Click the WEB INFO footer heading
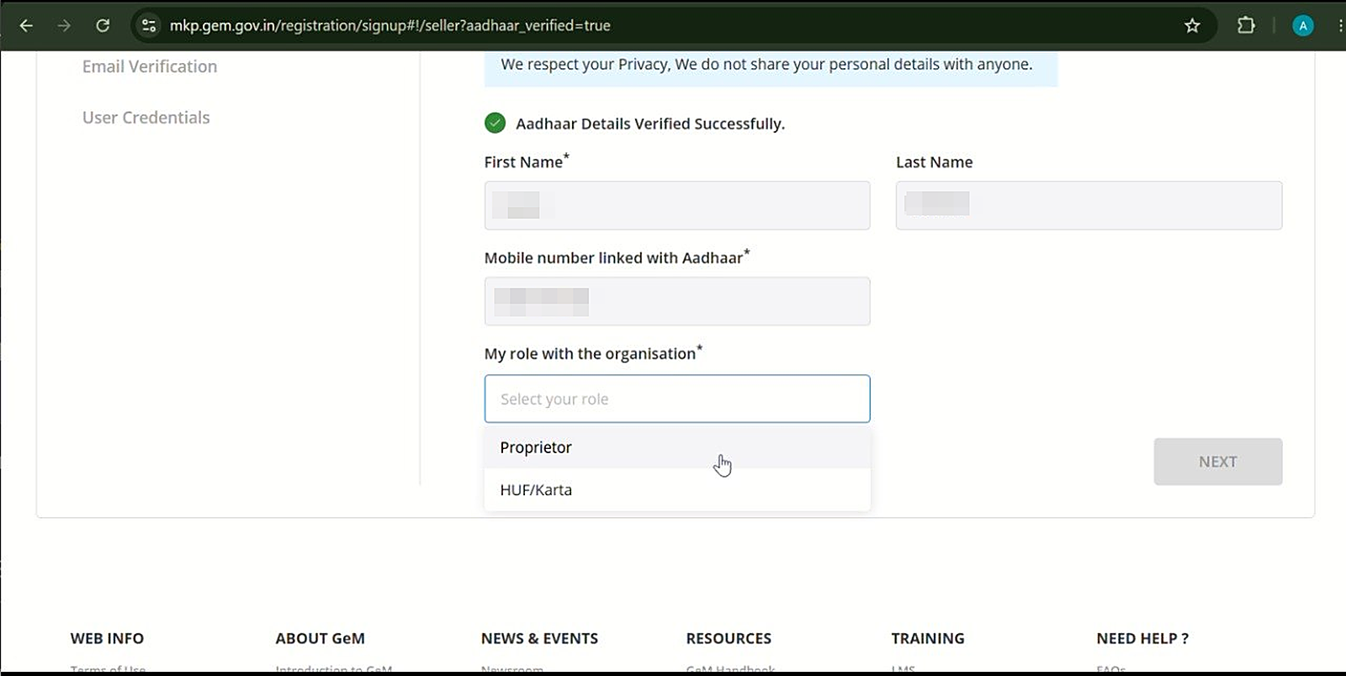The width and height of the screenshot is (1346, 676). pyautogui.click(x=107, y=638)
